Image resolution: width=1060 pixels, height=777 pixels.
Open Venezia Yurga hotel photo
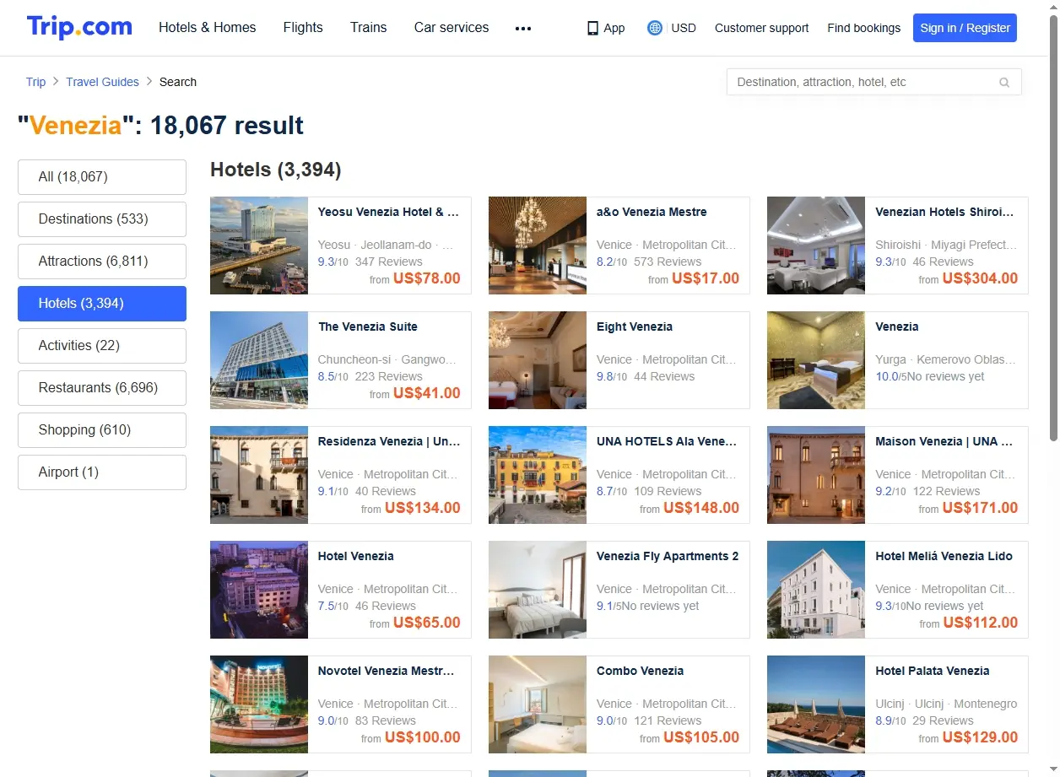point(816,360)
